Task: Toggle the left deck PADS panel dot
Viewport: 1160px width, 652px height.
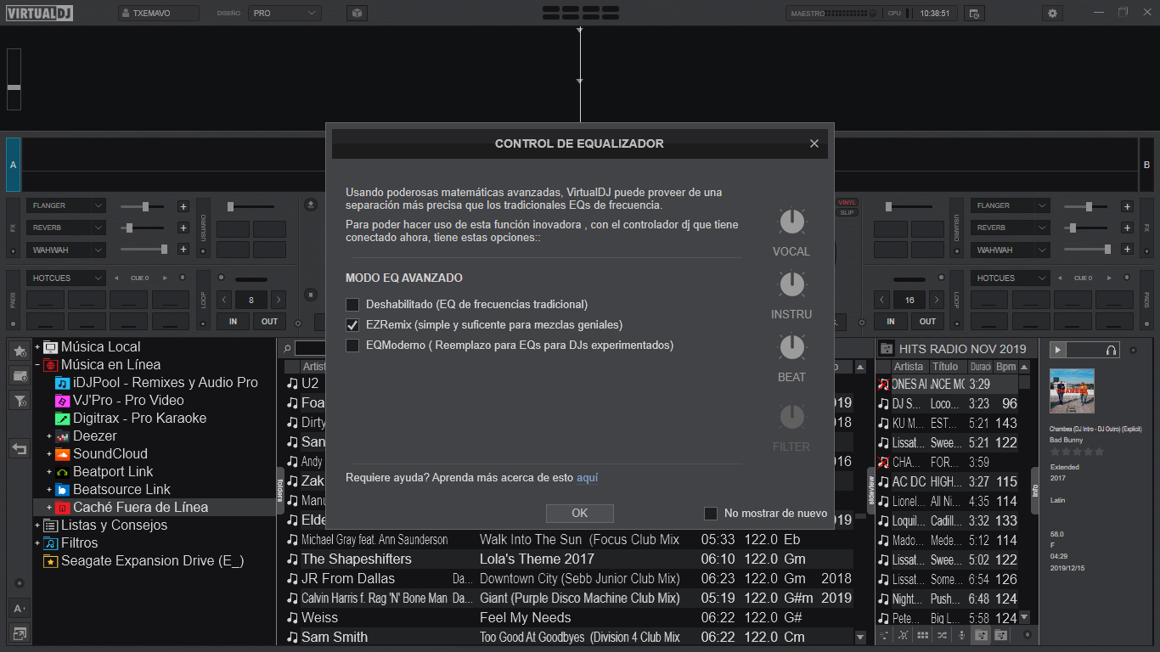Action: (x=13, y=323)
